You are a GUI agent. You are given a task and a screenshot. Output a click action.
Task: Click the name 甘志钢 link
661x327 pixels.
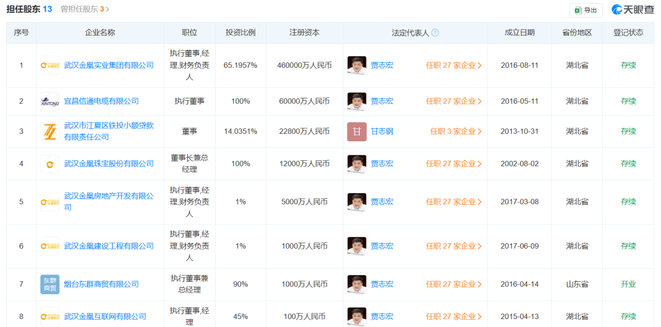(x=382, y=131)
